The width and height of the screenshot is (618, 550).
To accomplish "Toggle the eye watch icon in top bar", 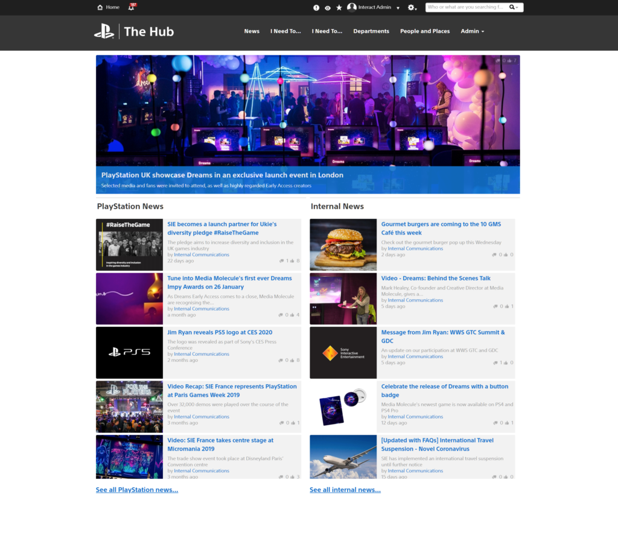I will [327, 8].
